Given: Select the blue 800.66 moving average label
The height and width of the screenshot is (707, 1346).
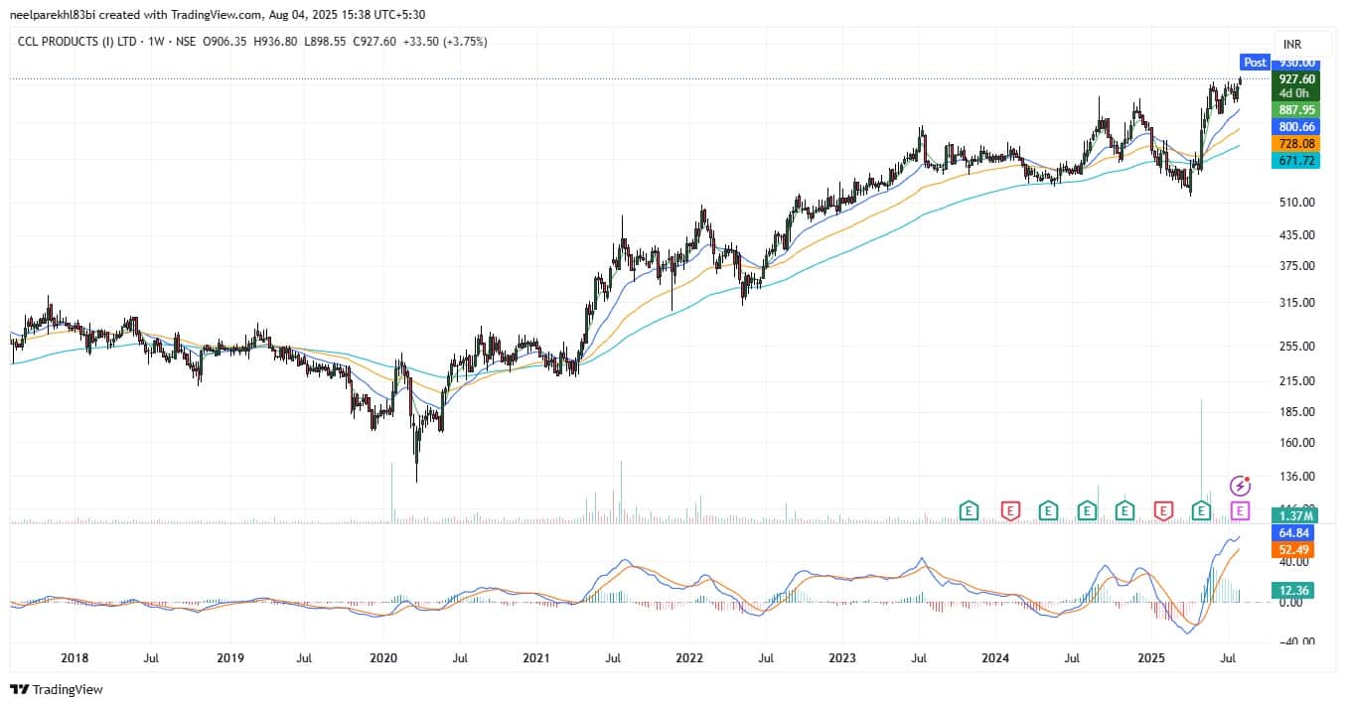Looking at the screenshot, I should pyautogui.click(x=1297, y=127).
